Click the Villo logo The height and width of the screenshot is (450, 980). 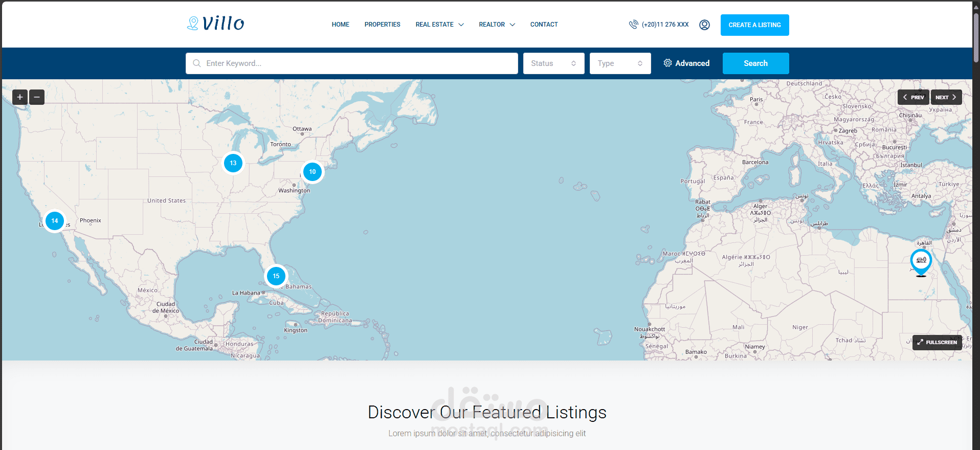click(x=215, y=24)
